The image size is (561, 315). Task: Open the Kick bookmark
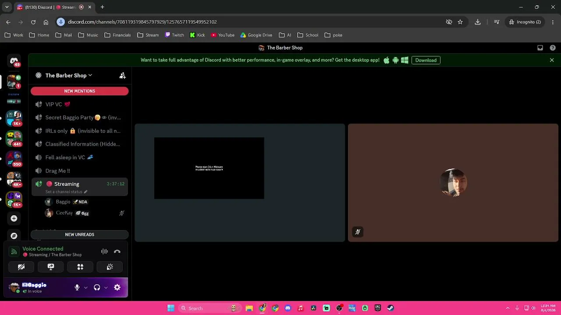coord(197,35)
